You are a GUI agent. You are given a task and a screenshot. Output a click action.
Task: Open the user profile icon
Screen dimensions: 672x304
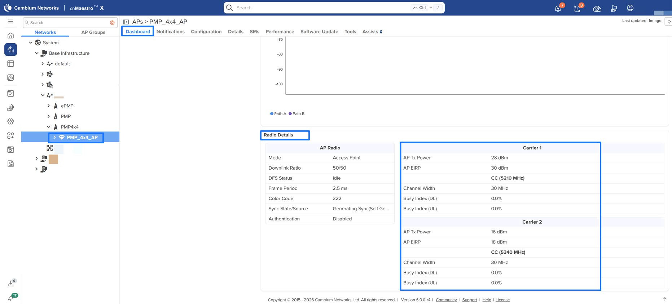[x=630, y=8]
